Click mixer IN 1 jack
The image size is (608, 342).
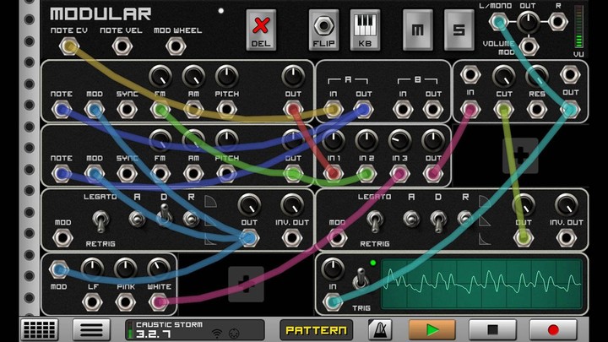click(x=334, y=174)
